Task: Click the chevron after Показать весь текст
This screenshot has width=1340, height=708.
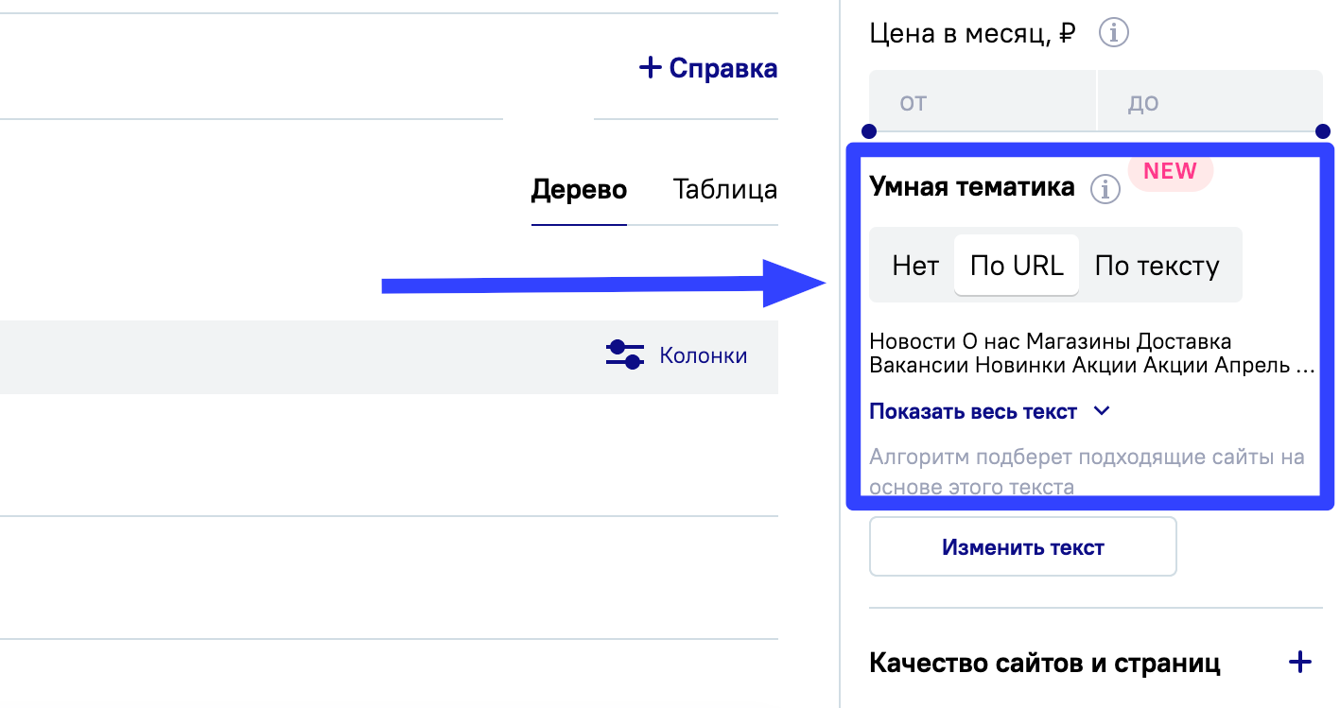Action: (x=1101, y=412)
